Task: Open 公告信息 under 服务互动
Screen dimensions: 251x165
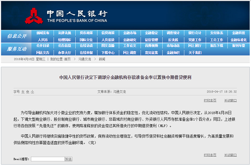Action: coord(64,46)
